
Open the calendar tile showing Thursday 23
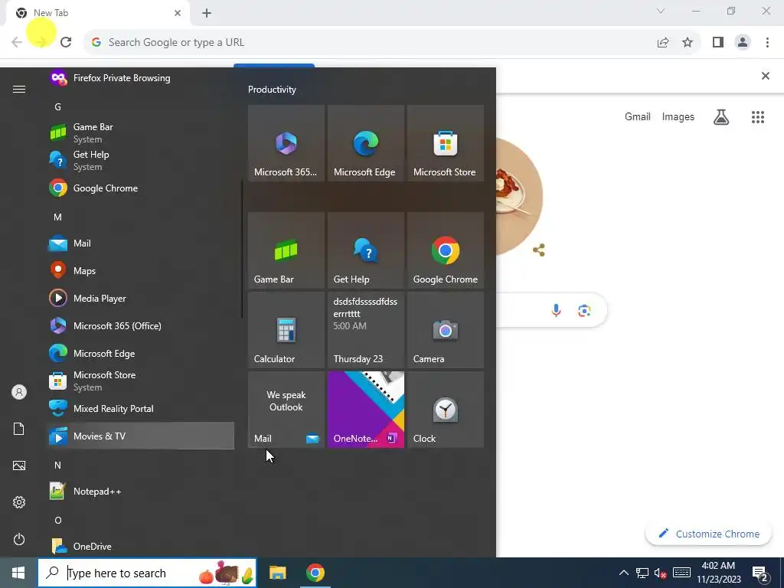[365, 330]
